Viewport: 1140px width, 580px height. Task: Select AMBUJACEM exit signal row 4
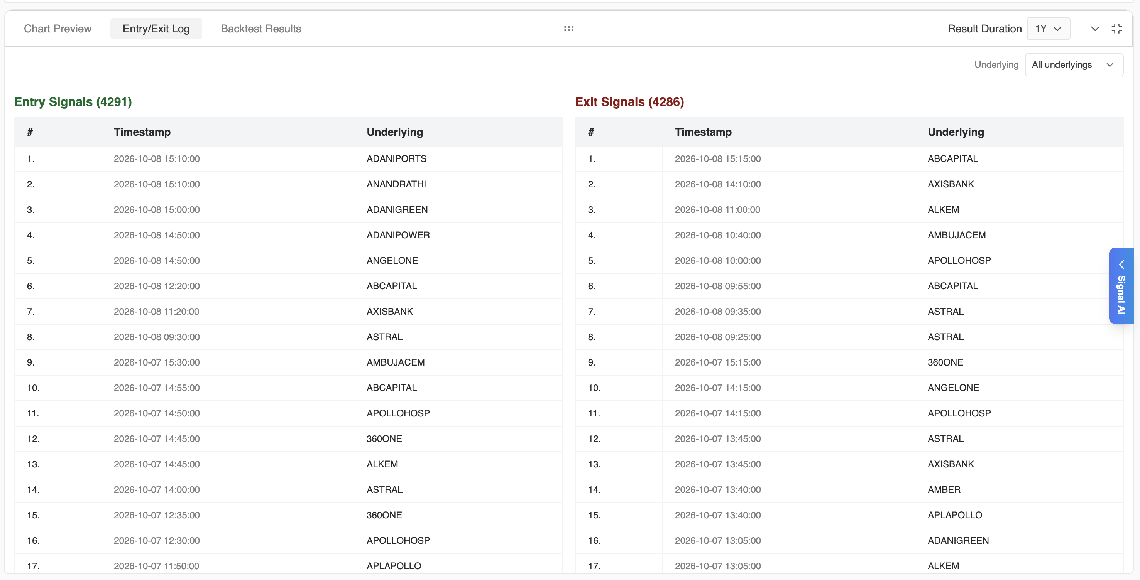[849, 235]
